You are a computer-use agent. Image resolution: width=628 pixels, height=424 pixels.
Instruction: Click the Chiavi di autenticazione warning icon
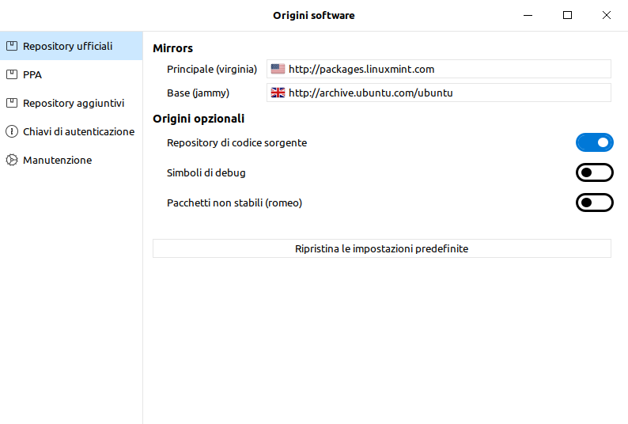12,131
